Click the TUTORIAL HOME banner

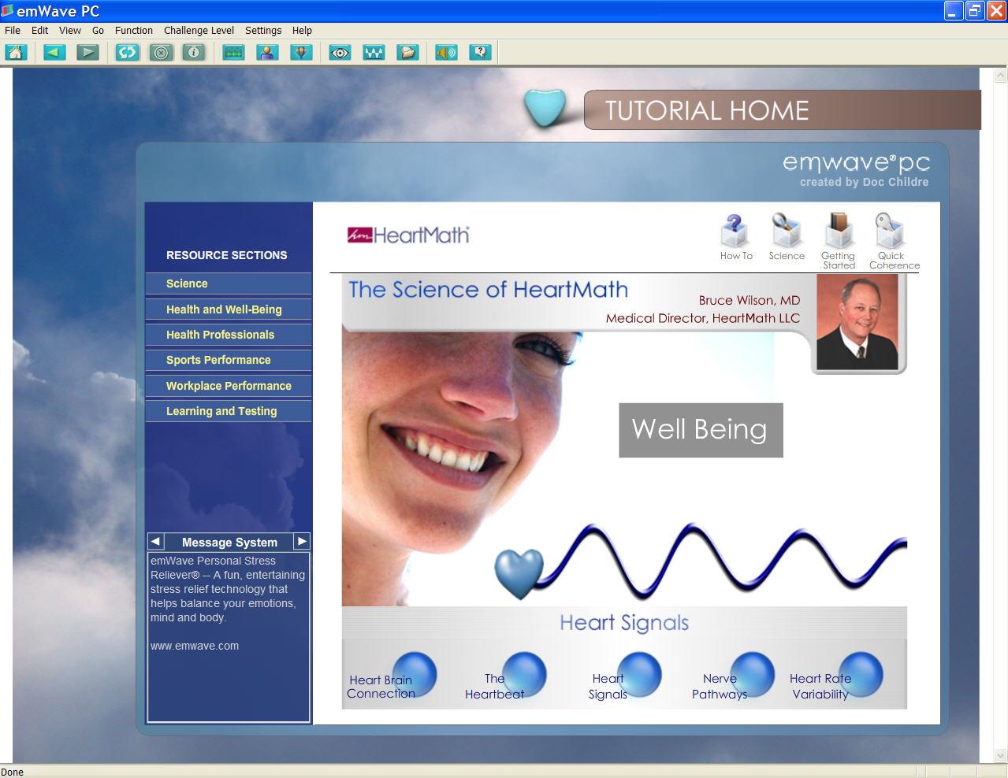[x=782, y=109]
